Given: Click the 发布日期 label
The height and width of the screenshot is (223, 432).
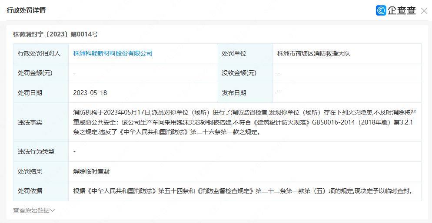Looking at the screenshot, I should (234, 93).
